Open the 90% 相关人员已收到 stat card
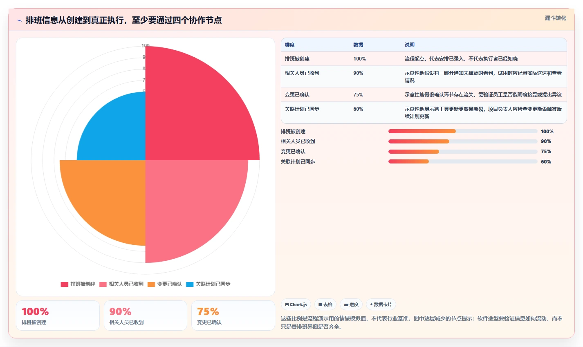Viewport: 583px width, 347px height. click(x=146, y=316)
